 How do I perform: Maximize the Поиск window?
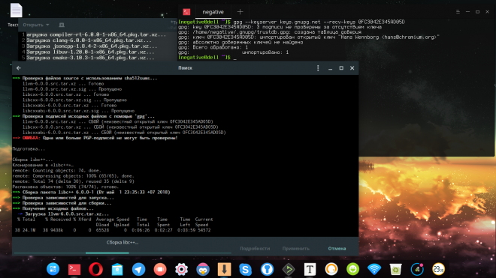coord(341,68)
